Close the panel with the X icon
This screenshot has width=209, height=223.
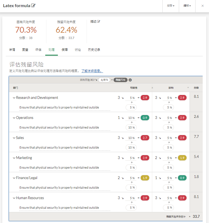pyautogui.click(x=202, y=6)
